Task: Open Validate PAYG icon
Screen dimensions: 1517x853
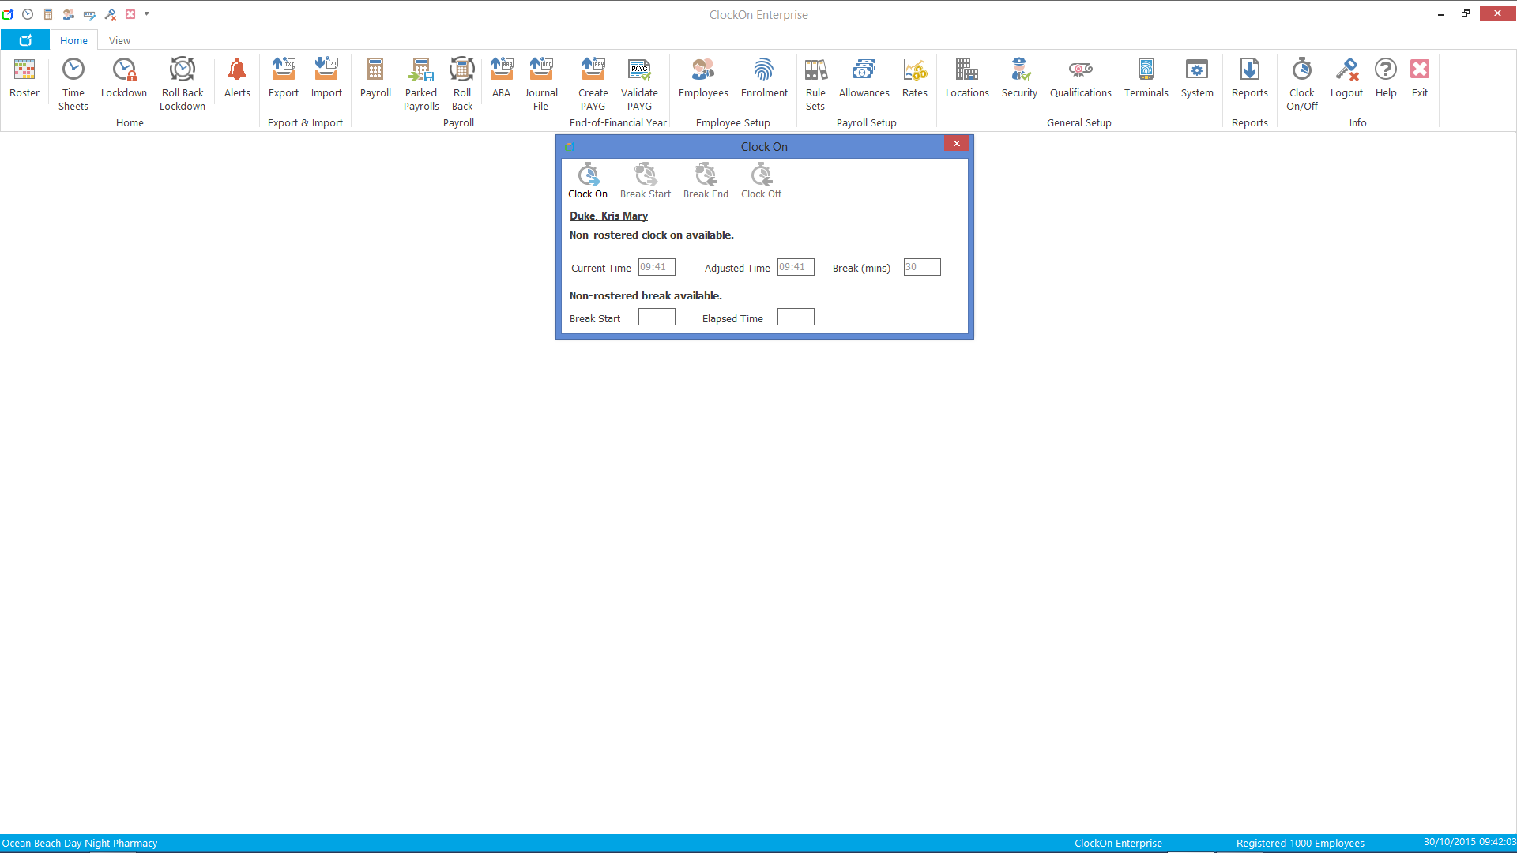Action: pos(639,84)
